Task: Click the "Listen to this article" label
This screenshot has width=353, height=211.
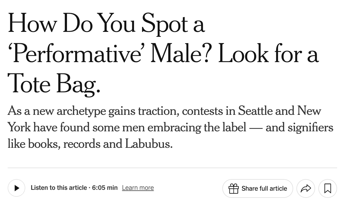Action: point(59,188)
